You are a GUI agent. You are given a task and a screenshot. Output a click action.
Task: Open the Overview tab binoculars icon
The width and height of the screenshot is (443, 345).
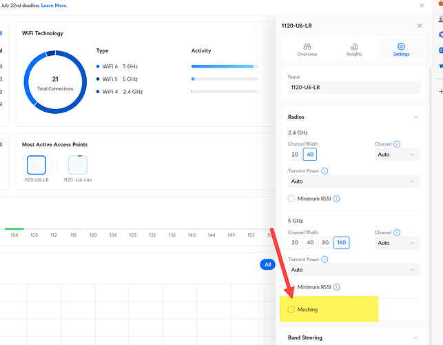307,46
